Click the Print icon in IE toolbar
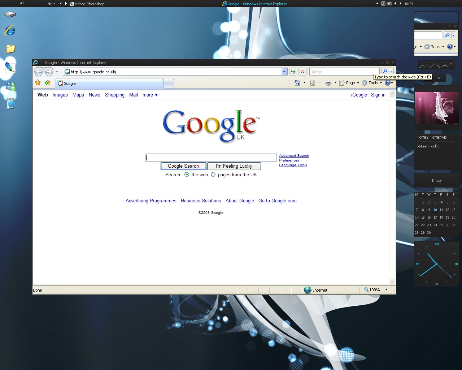Viewport: 462px width, 370px height. coord(328,83)
